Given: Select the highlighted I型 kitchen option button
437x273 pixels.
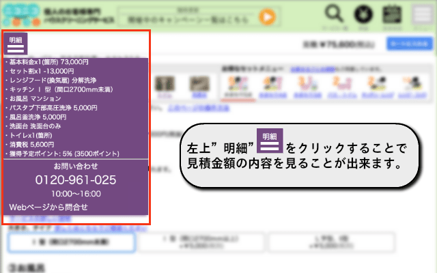Looking at the screenshot, I should 71,242.
